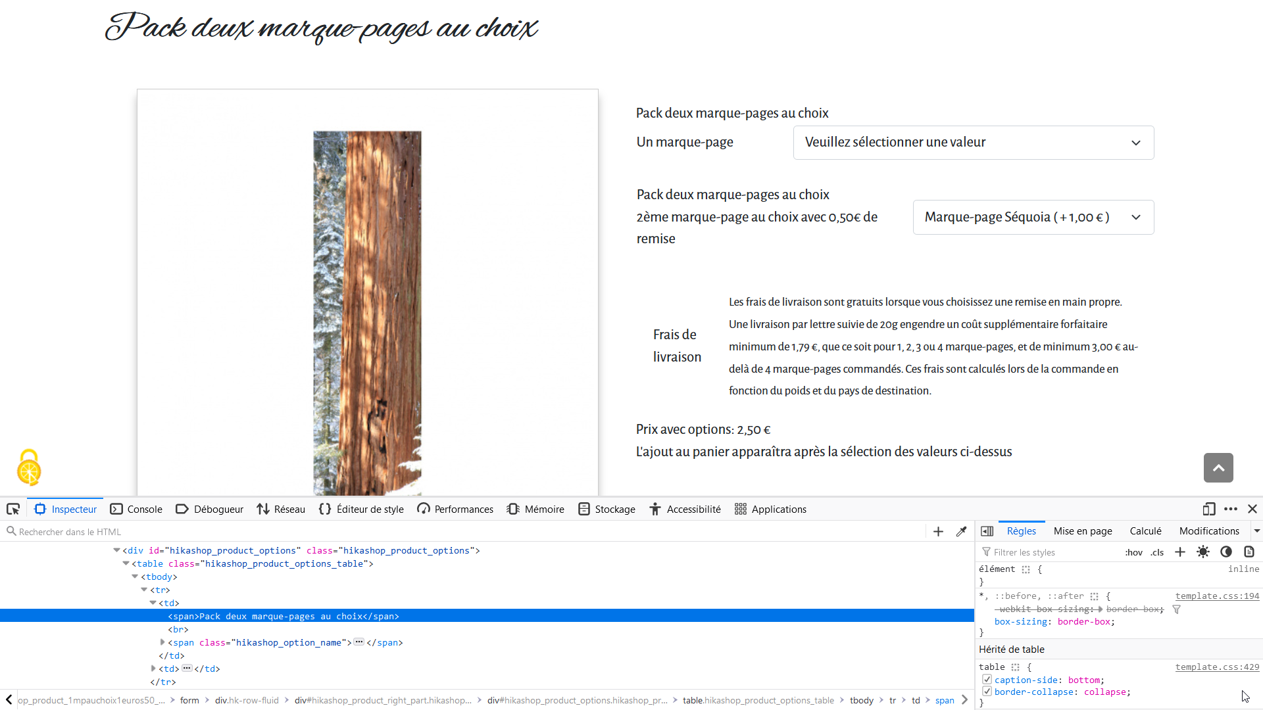The width and height of the screenshot is (1263, 710).
Task: Open the Marque-page Séquoia dropdown
Action: click(x=1033, y=218)
